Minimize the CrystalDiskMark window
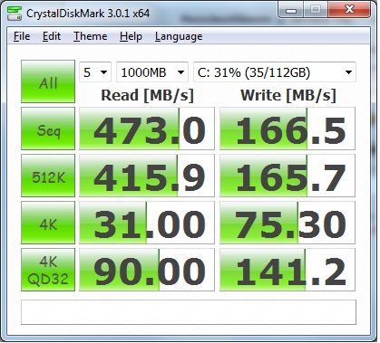The height and width of the screenshot is (343, 380). [291, 10]
